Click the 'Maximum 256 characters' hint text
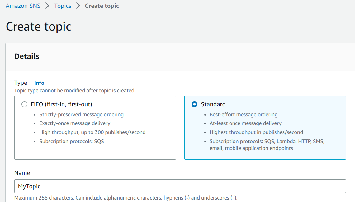The image size is (355, 202). [x=126, y=198]
